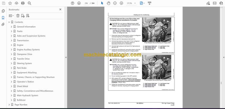
Task: Find the current bookmark icon
Action: tap(28, 16)
